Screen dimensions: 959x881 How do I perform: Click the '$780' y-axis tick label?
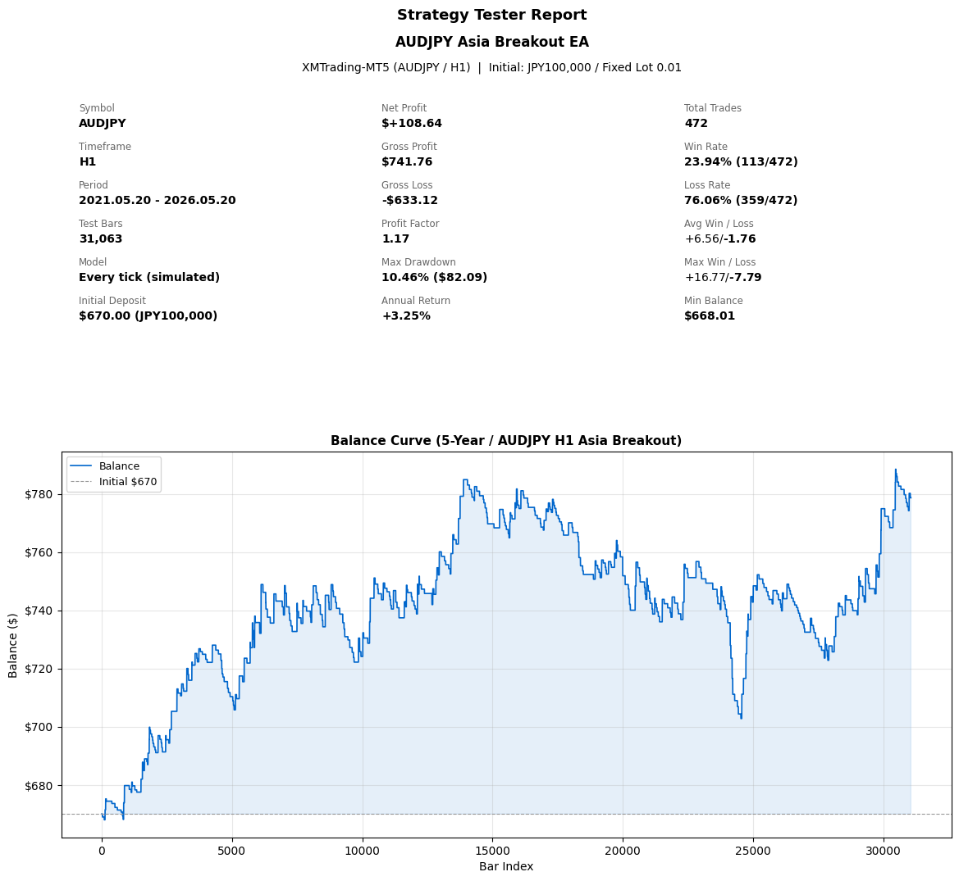[39, 494]
